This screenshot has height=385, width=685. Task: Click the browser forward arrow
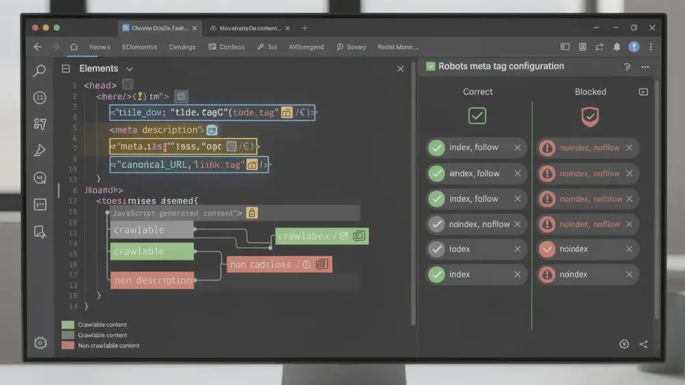55,47
